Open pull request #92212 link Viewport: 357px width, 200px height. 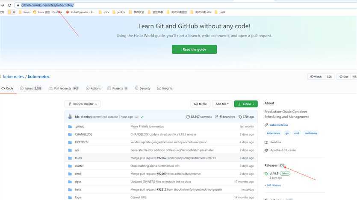tap(161, 190)
